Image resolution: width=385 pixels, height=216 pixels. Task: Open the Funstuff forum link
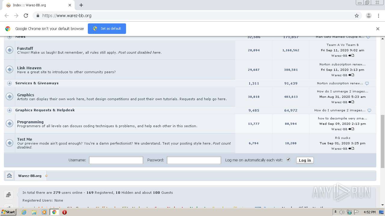pos(25,48)
